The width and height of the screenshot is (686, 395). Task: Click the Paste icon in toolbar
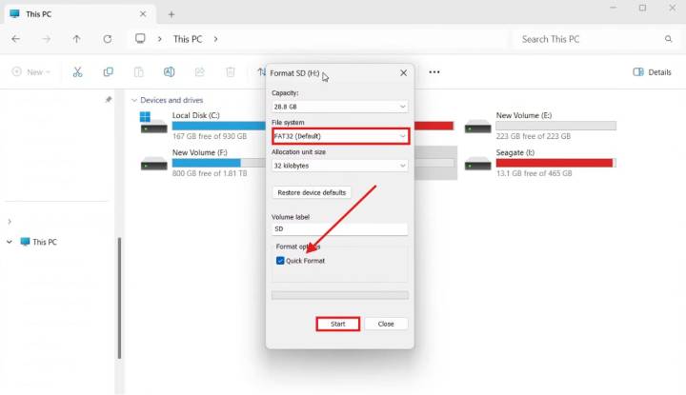pos(139,72)
